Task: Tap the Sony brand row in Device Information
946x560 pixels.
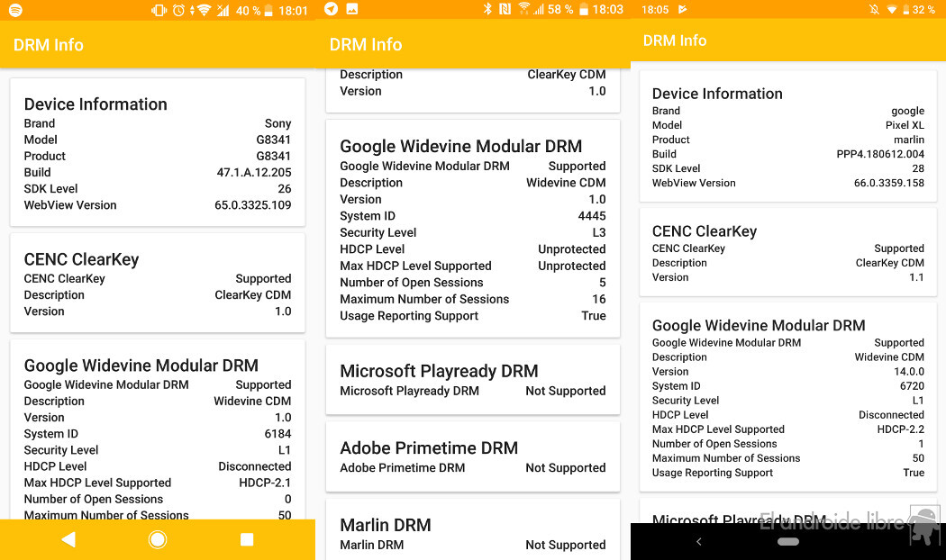Action: pos(158,123)
